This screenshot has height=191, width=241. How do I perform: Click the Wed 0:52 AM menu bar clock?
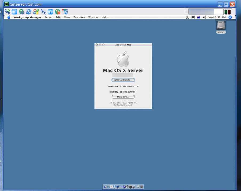pyautogui.click(x=217, y=17)
